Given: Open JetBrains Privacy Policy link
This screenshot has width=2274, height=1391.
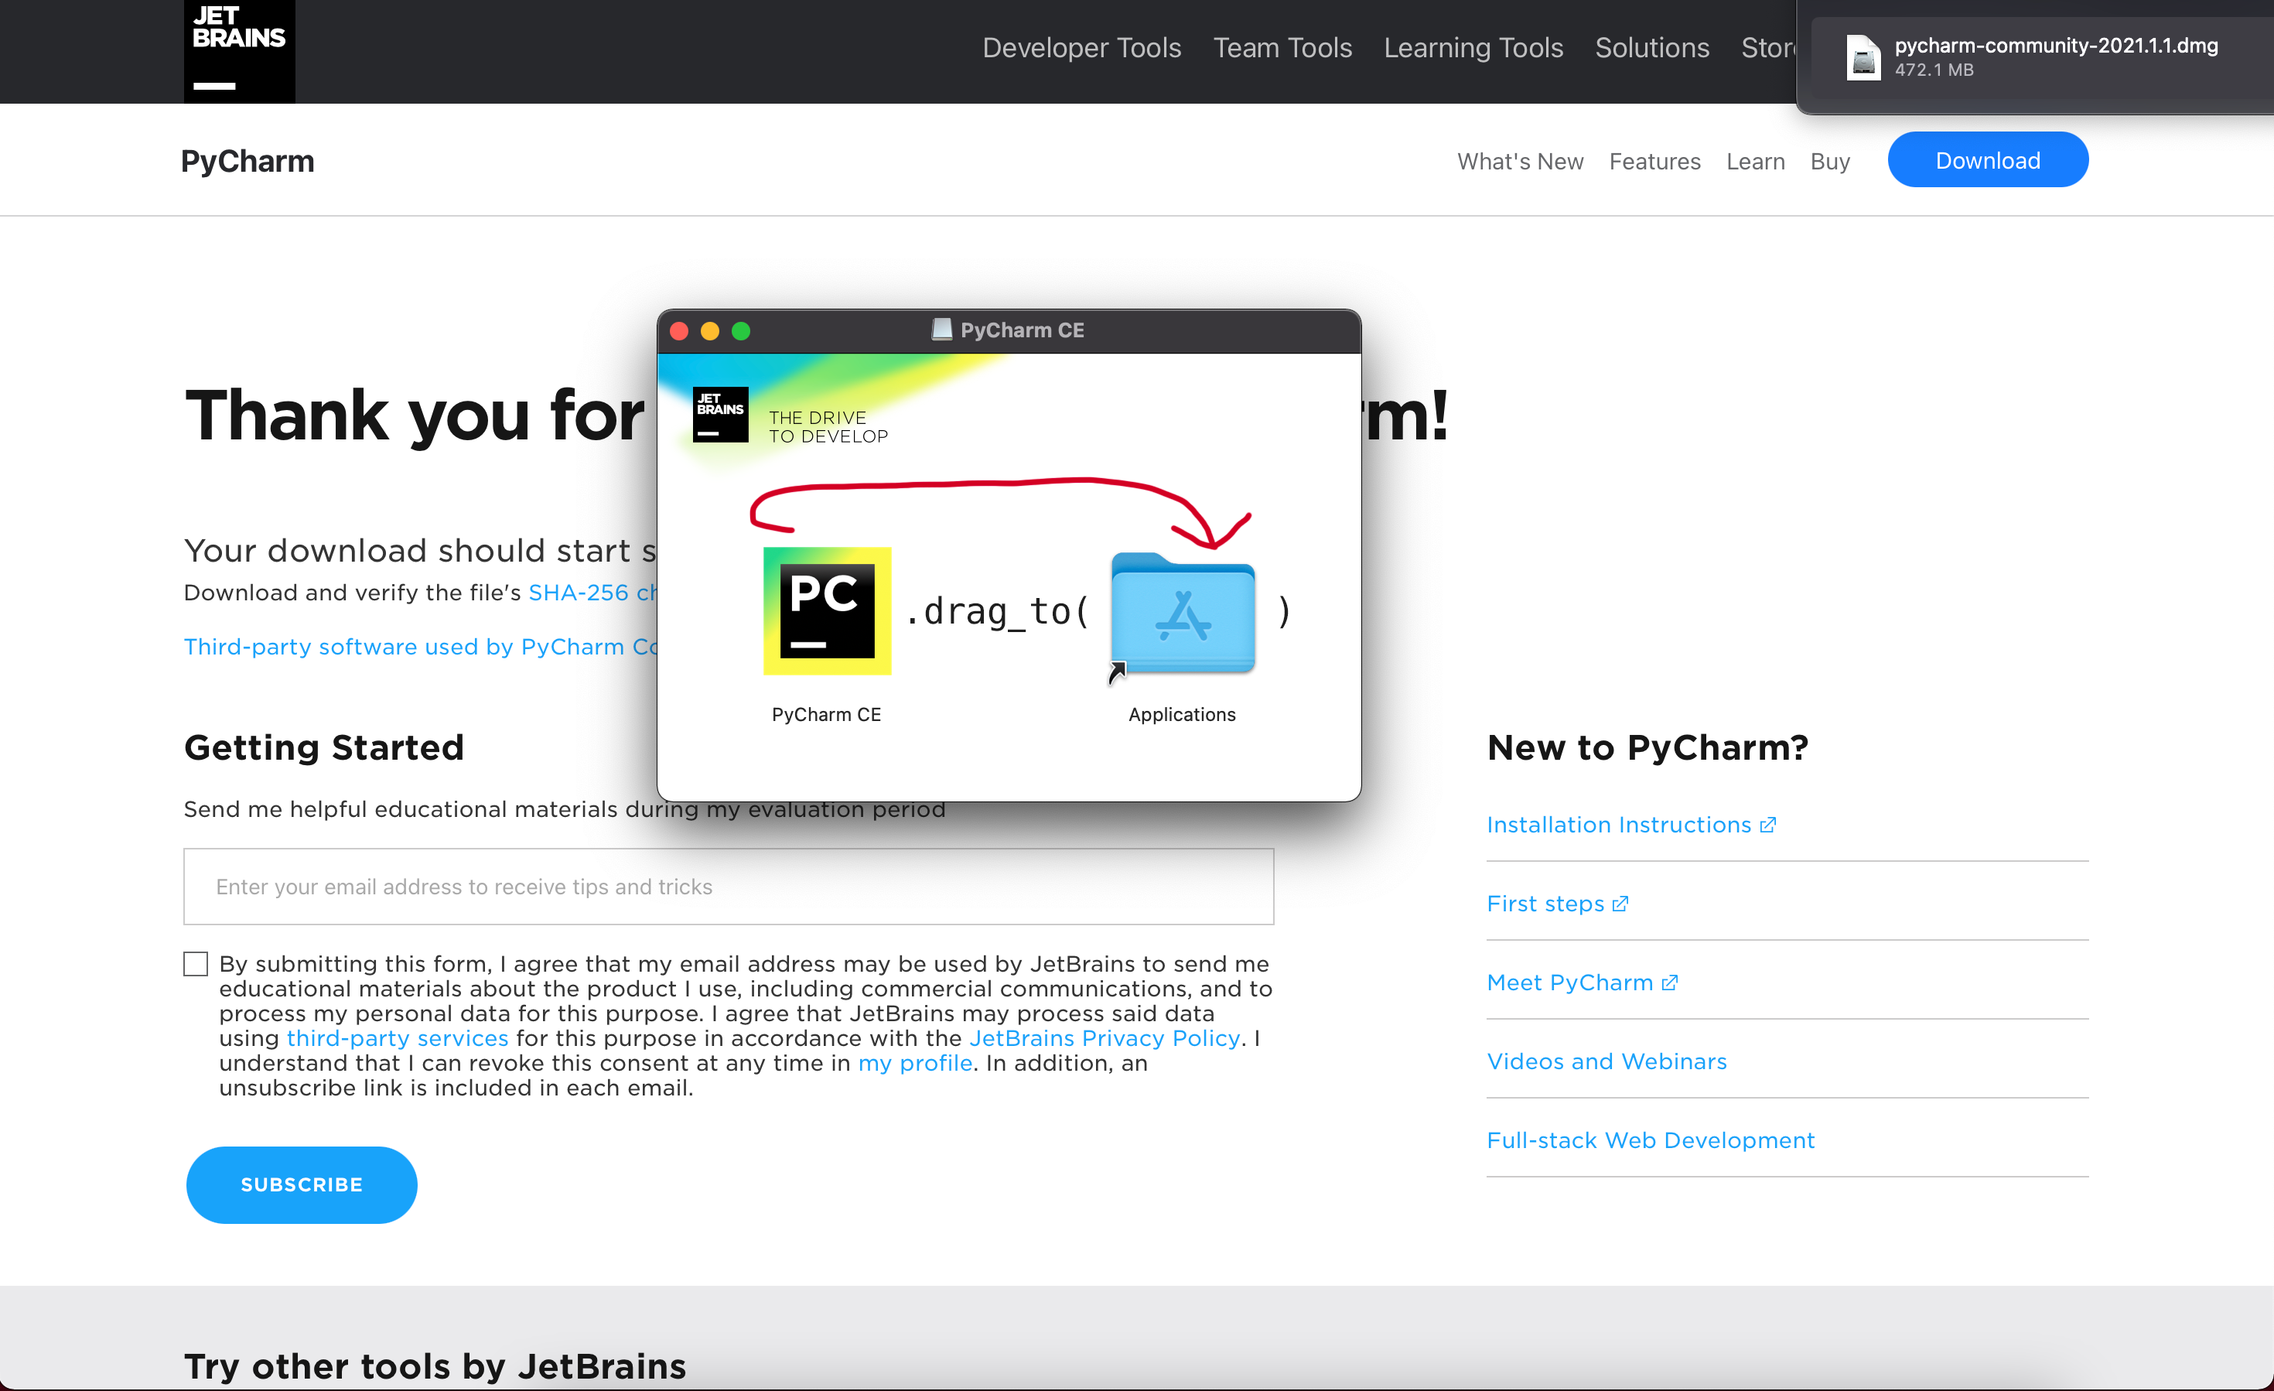Looking at the screenshot, I should pyautogui.click(x=1104, y=1038).
